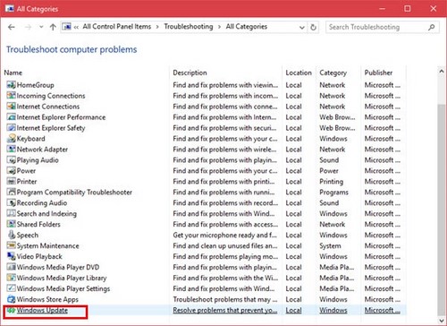Sort list by Publisher column header

[378, 73]
